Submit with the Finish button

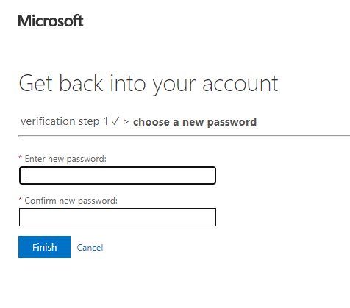44,247
